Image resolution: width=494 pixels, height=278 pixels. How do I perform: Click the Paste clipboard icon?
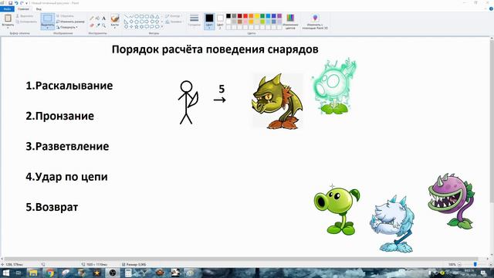click(8, 19)
